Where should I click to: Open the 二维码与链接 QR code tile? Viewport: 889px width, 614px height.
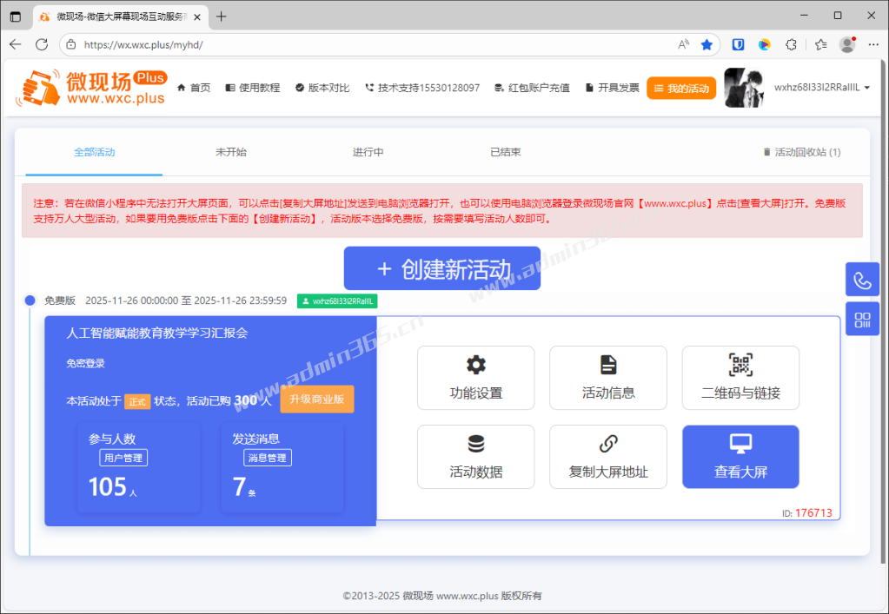point(740,378)
